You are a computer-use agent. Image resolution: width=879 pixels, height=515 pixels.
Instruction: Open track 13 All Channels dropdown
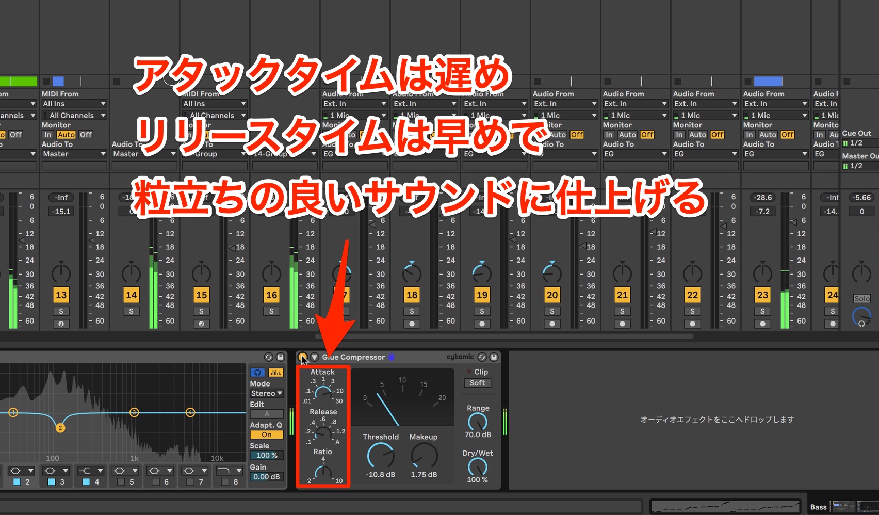pyautogui.click(x=74, y=116)
